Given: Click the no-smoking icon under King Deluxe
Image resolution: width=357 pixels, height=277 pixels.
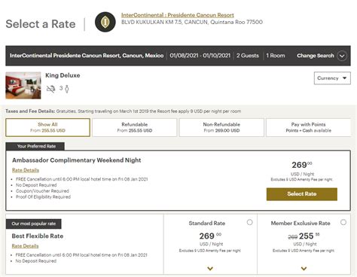Looking at the screenshot, I should pyautogui.click(x=51, y=89).
